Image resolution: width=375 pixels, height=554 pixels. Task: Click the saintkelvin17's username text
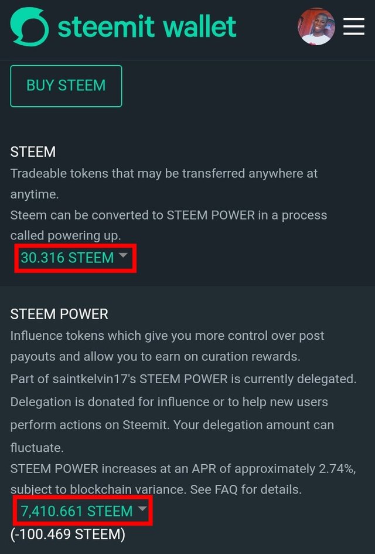tap(94, 379)
